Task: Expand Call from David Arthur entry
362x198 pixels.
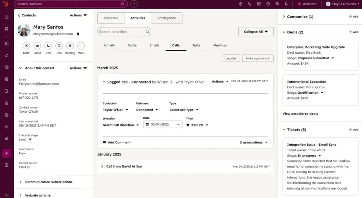Action: [102, 167]
